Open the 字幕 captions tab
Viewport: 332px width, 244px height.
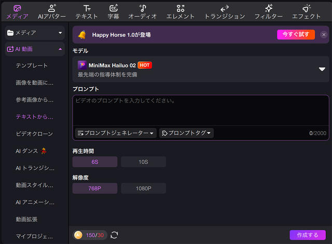point(114,12)
